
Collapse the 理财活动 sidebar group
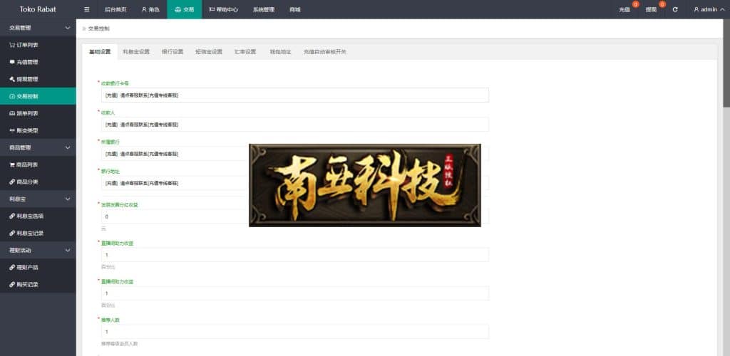[x=38, y=251]
